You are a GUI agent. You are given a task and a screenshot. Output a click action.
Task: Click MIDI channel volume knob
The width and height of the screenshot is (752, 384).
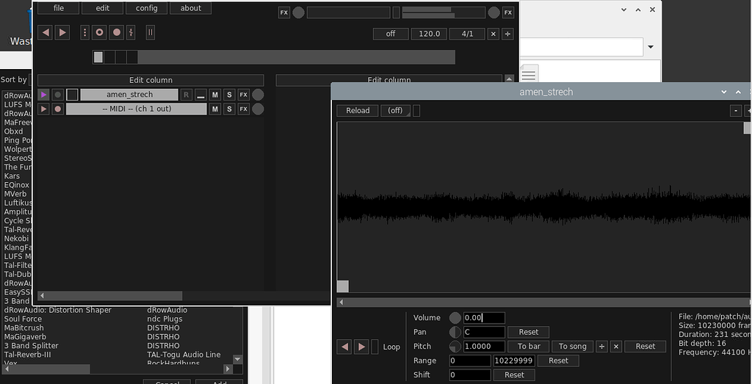pyautogui.click(x=258, y=109)
